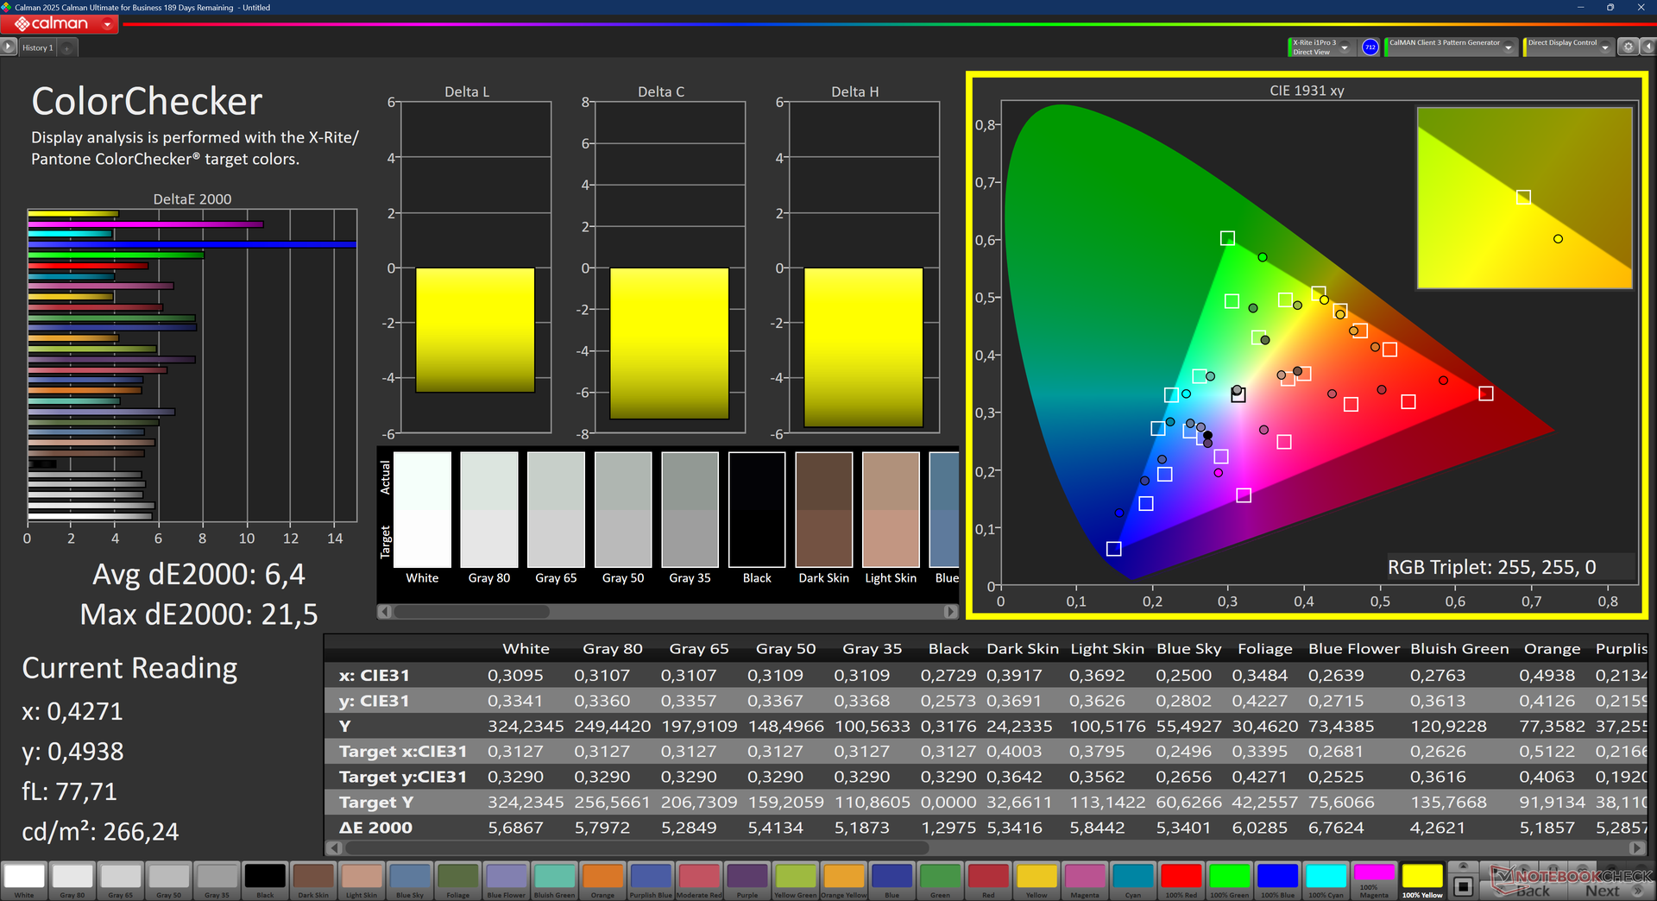Viewport: 1657px width, 901px height.
Task: Click the data table horizontal scrollbar
Action: (x=984, y=848)
